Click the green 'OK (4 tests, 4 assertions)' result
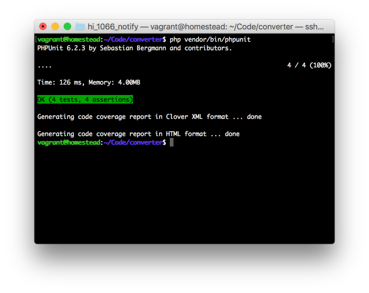Image resolution: width=369 pixels, height=293 pixels. (x=85, y=99)
